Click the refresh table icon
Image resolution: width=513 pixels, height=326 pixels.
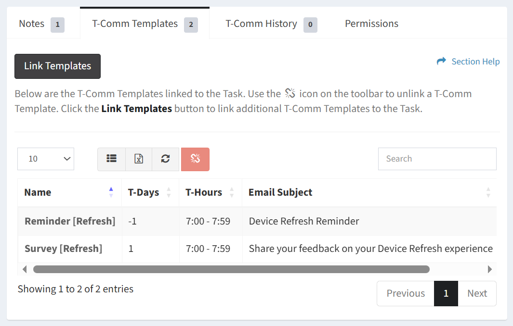[165, 159]
